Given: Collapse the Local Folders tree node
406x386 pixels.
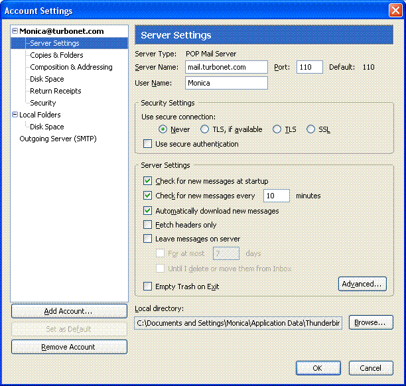Looking at the screenshot, I should [15, 115].
